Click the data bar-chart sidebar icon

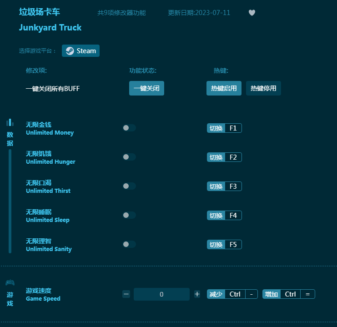pos(10,122)
